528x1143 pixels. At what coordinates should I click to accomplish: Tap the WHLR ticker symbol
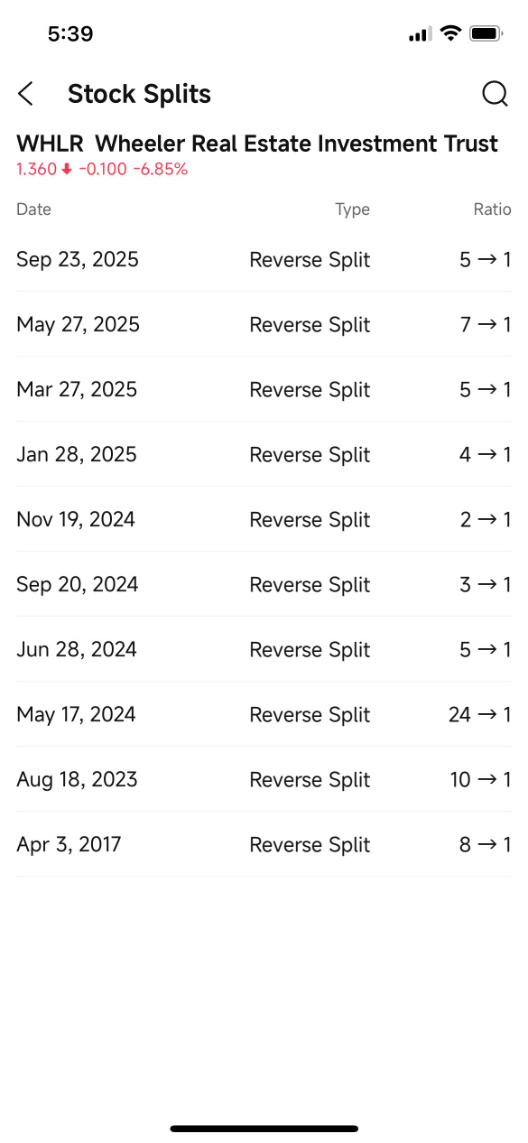(x=50, y=144)
